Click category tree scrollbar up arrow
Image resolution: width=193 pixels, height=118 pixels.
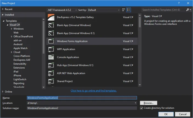44,19
